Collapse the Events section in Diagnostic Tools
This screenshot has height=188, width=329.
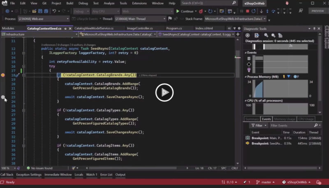(x=246, y=53)
